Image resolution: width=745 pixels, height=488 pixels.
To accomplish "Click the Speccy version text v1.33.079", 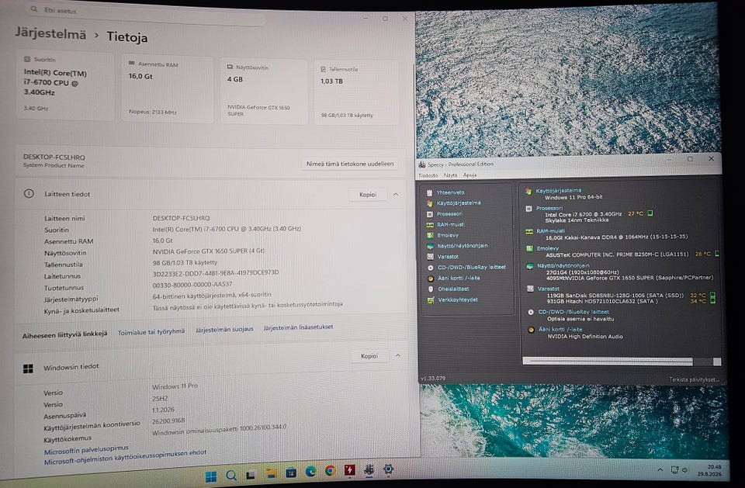I will (433, 379).
